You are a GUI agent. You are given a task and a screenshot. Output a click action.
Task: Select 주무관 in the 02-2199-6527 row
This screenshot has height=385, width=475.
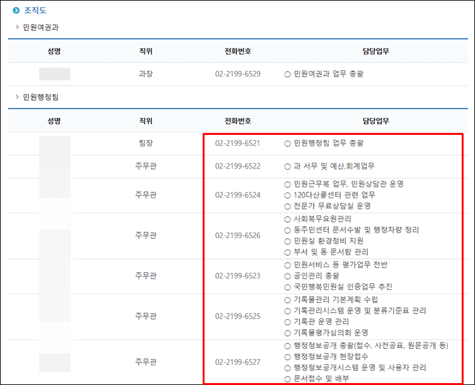[x=146, y=362]
